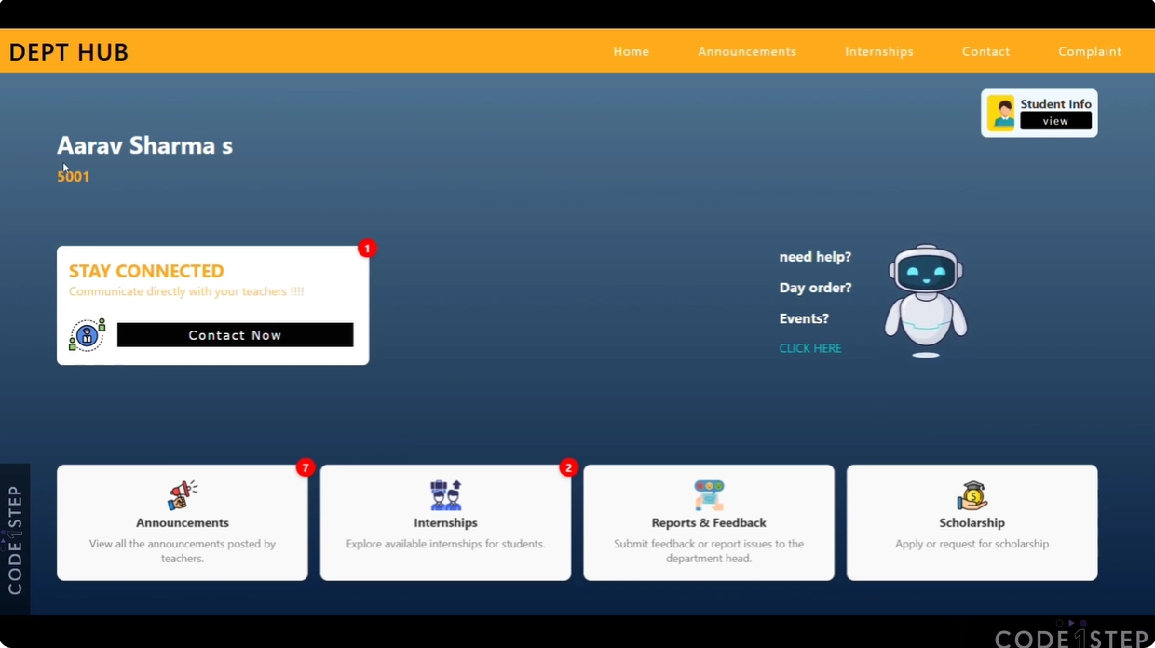Screen dimensions: 1155x648
Task: Open the chatbot robot assistant
Action: (924, 298)
